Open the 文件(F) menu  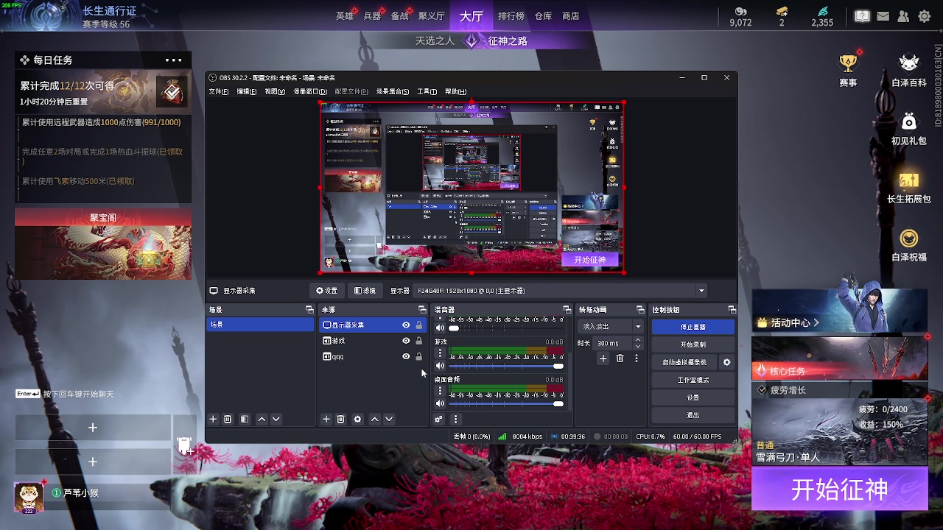218,91
